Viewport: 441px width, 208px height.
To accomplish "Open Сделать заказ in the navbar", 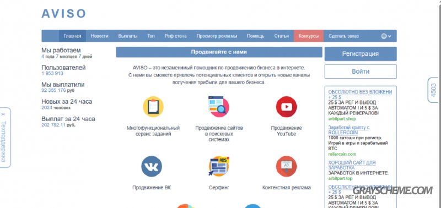I will tap(343, 36).
